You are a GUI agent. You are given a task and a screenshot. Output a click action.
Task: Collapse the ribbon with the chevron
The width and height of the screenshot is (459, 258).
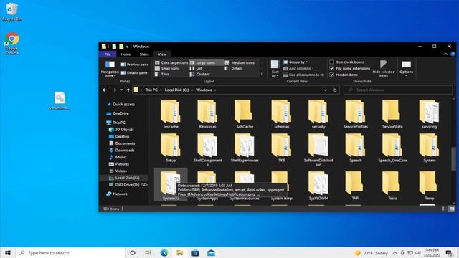(445, 54)
